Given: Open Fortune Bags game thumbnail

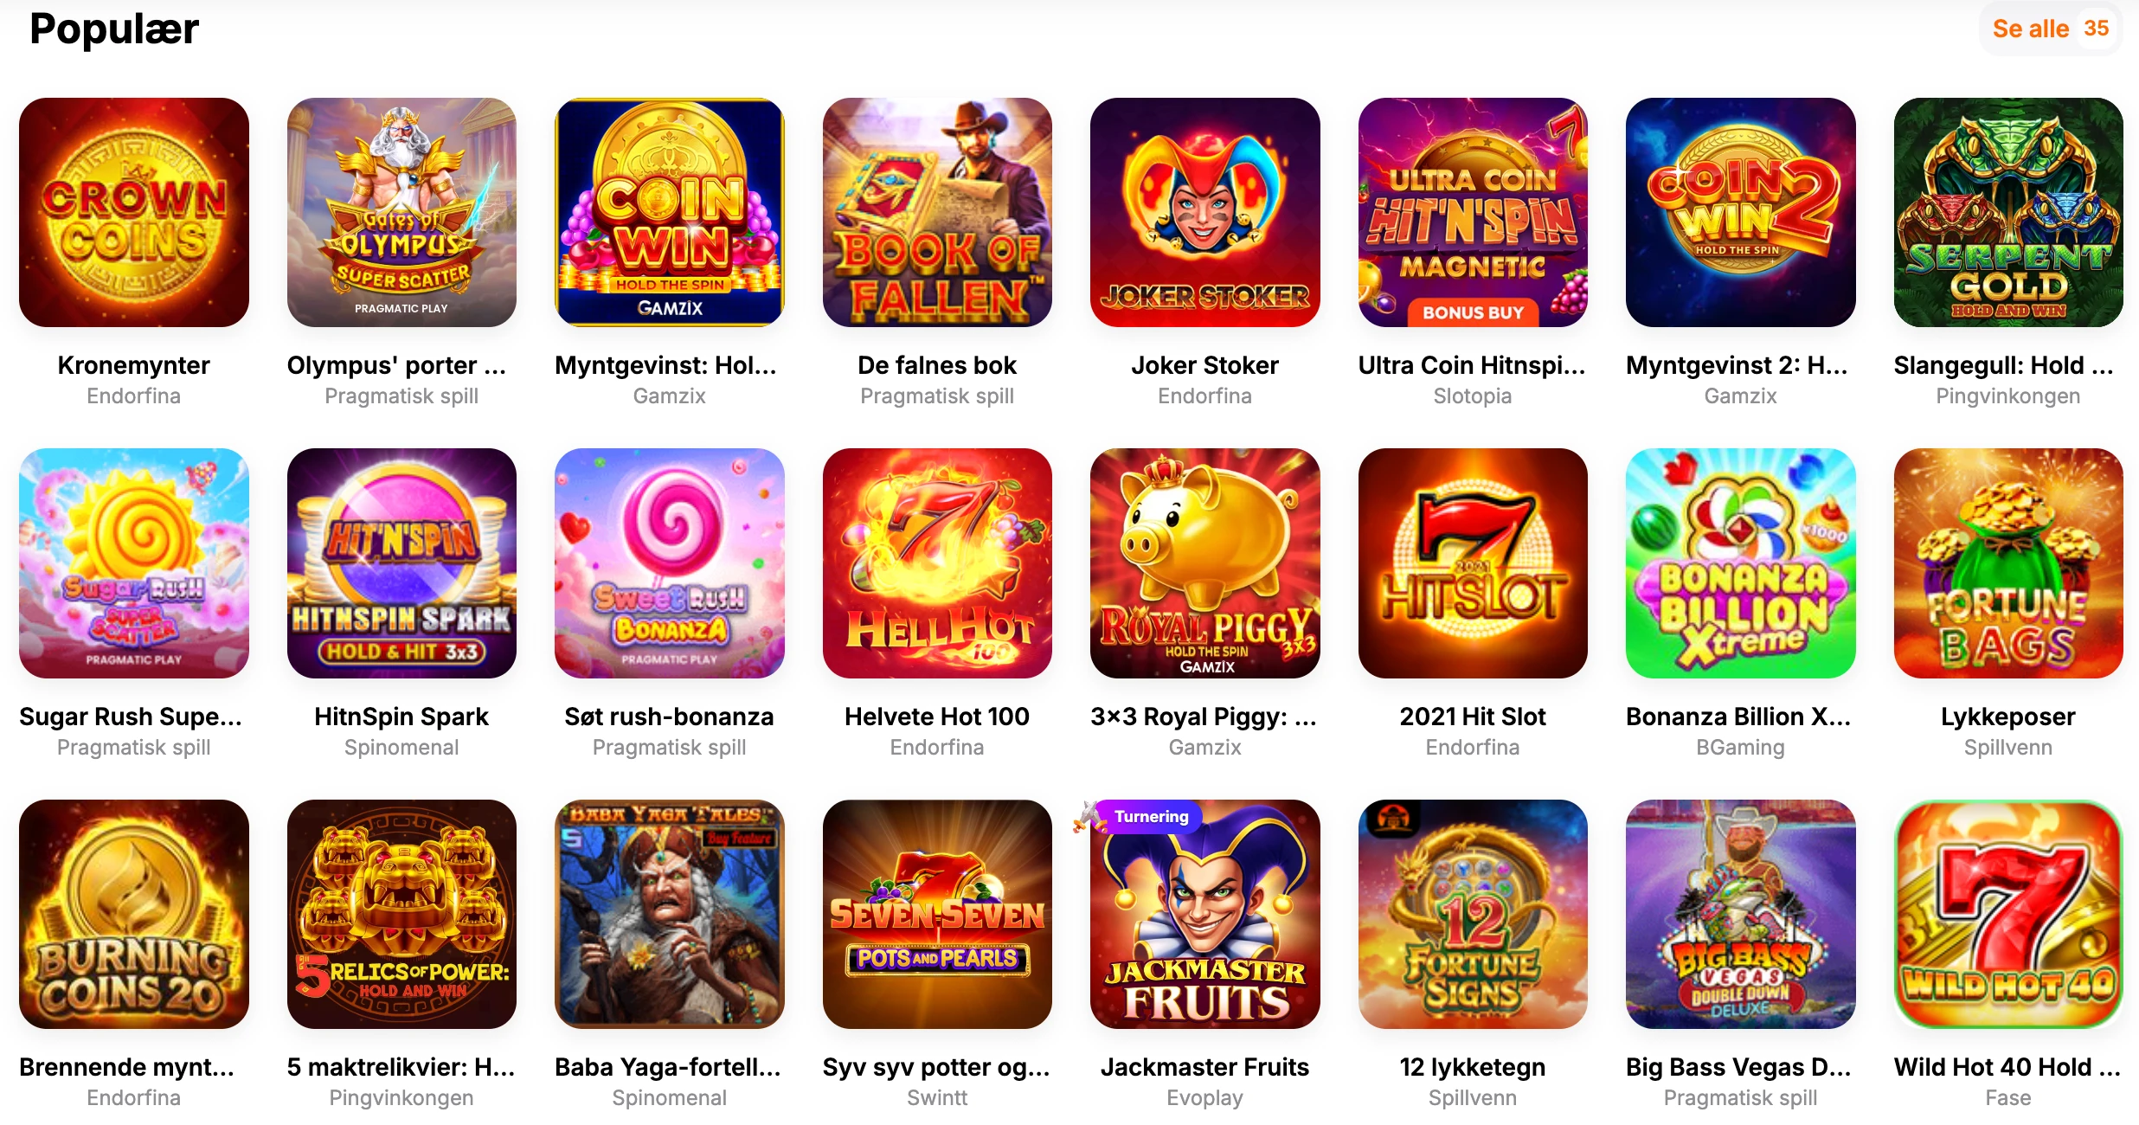Looking at the screenshot, I should 2008,563.
